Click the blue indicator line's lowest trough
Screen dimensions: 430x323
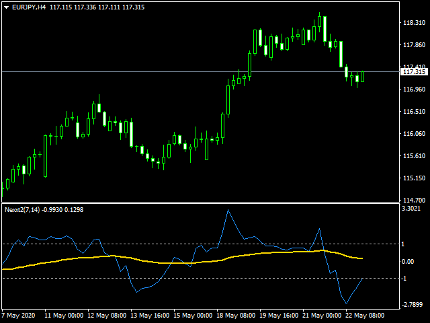click(x=347, y=303)
